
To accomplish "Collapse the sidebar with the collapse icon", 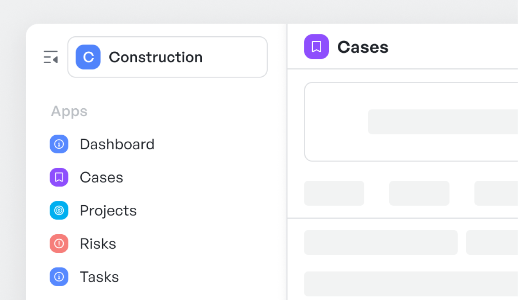I will (x=50, y=57).
